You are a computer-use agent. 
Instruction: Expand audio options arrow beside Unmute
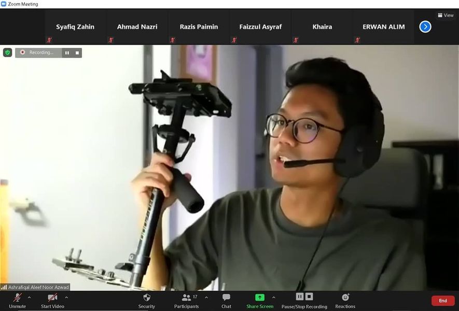point(29,298)
